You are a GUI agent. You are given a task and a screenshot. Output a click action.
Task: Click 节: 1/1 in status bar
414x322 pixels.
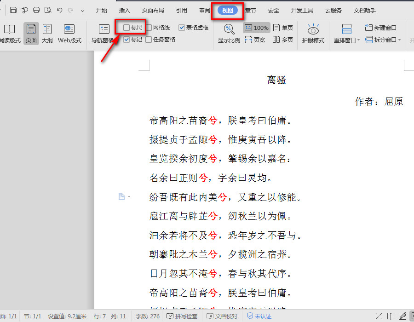tap(33, 316)
